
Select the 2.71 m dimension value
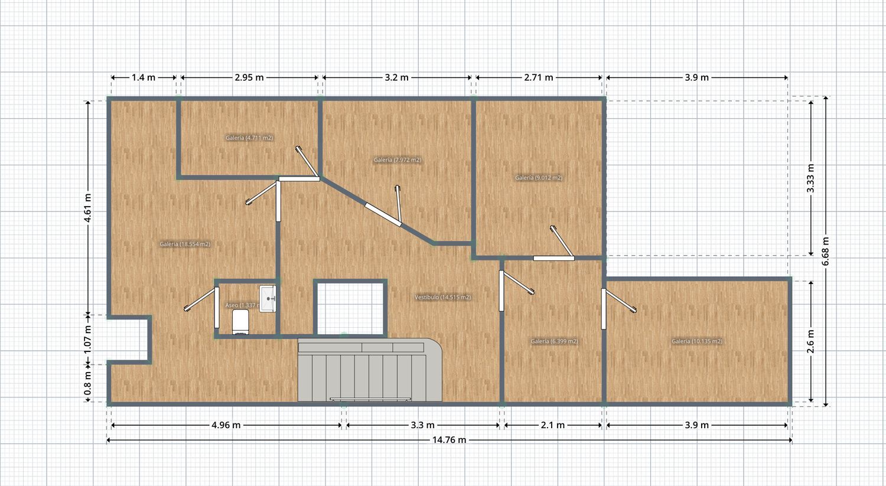(539, 77)
